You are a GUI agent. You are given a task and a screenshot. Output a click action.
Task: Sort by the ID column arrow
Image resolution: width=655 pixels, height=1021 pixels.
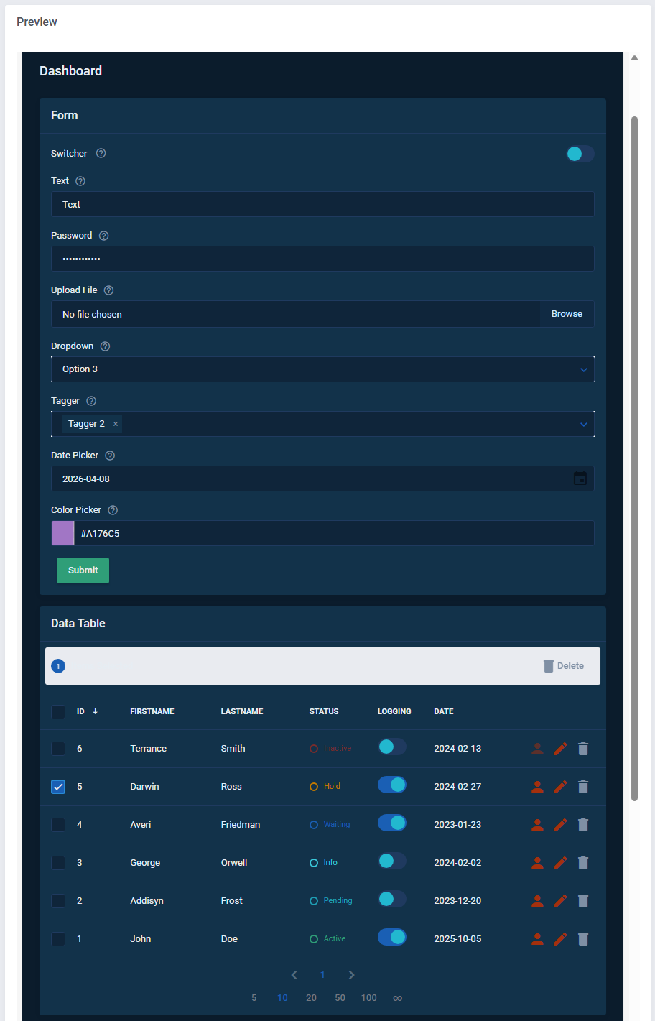[95, 711]
